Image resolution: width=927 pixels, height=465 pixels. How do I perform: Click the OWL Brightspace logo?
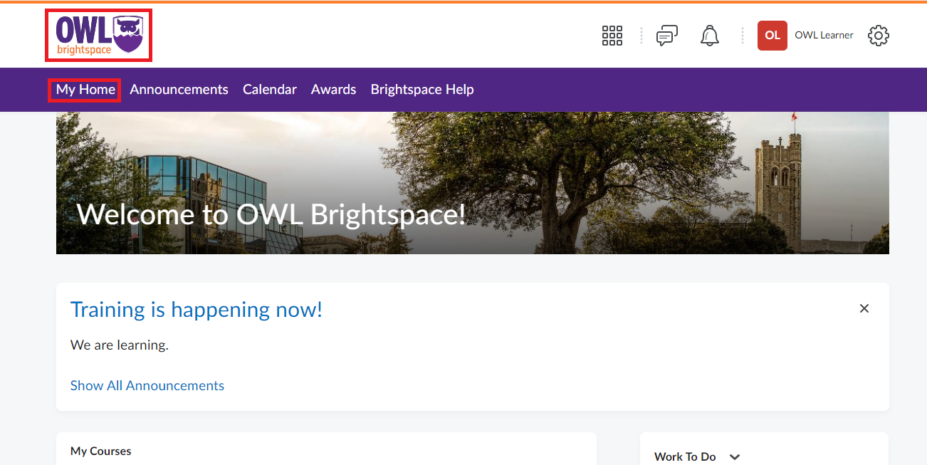pyautogui.click(x=98, y=36)
